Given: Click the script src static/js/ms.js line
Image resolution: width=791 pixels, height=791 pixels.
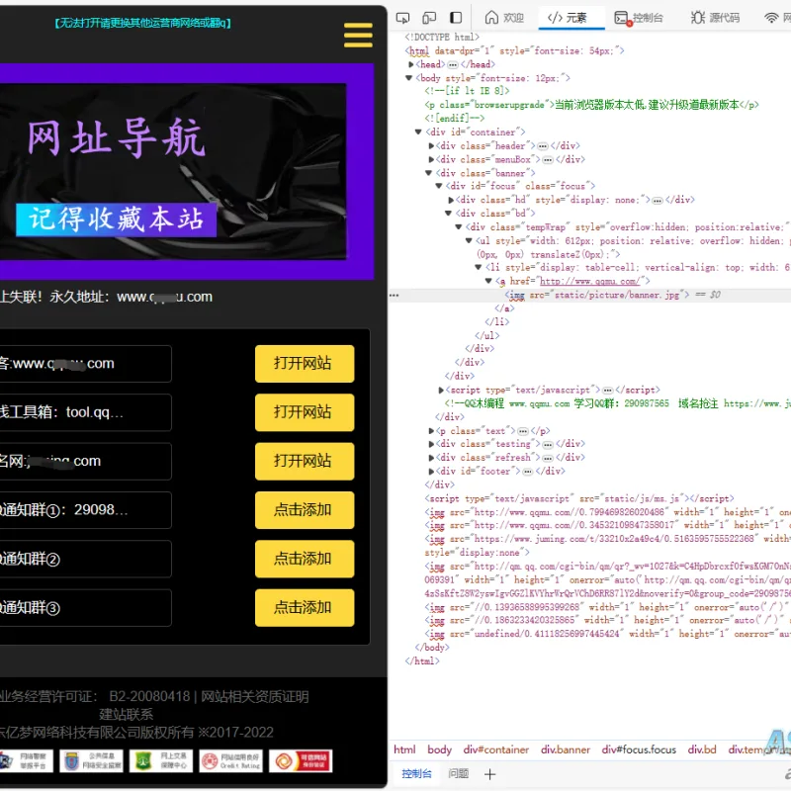Looking at the screenshot, I should (x=579, y=498).
